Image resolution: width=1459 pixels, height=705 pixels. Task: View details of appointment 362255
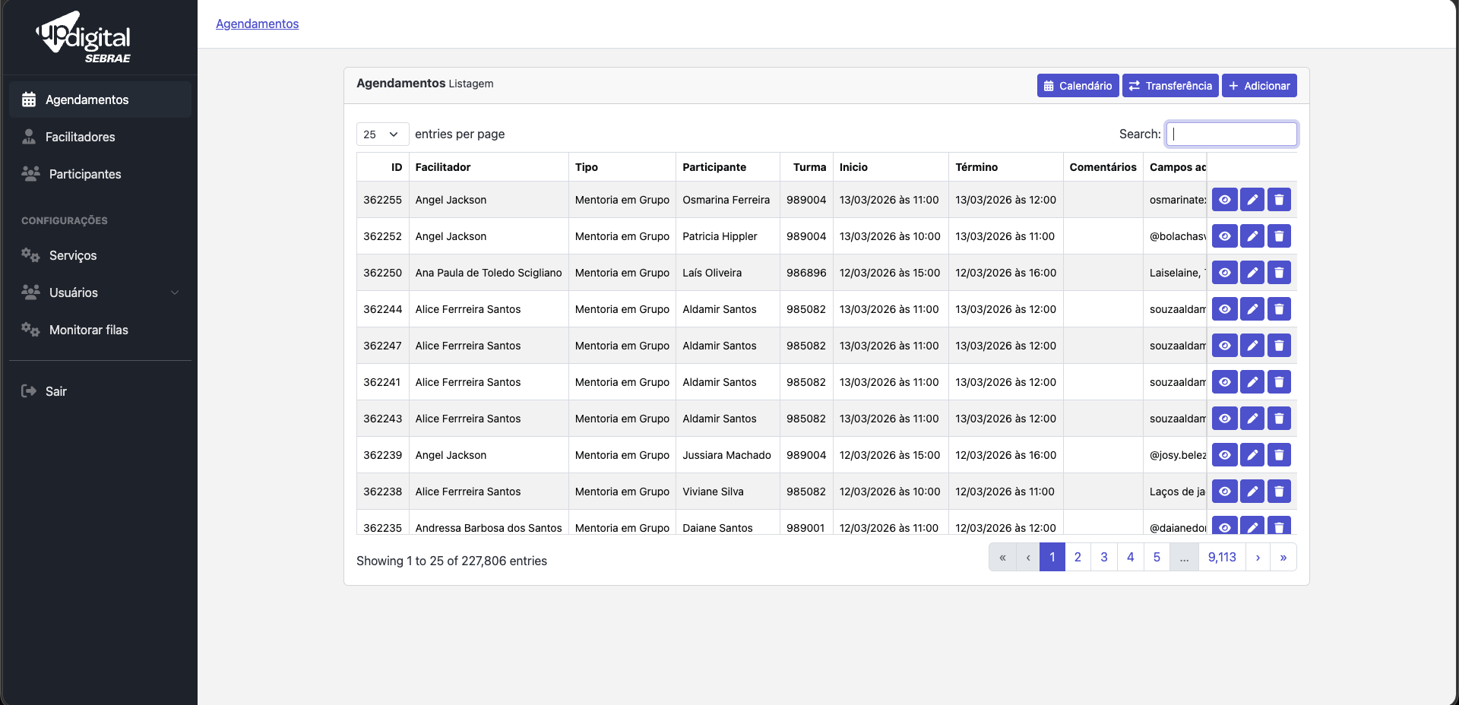1224,200
